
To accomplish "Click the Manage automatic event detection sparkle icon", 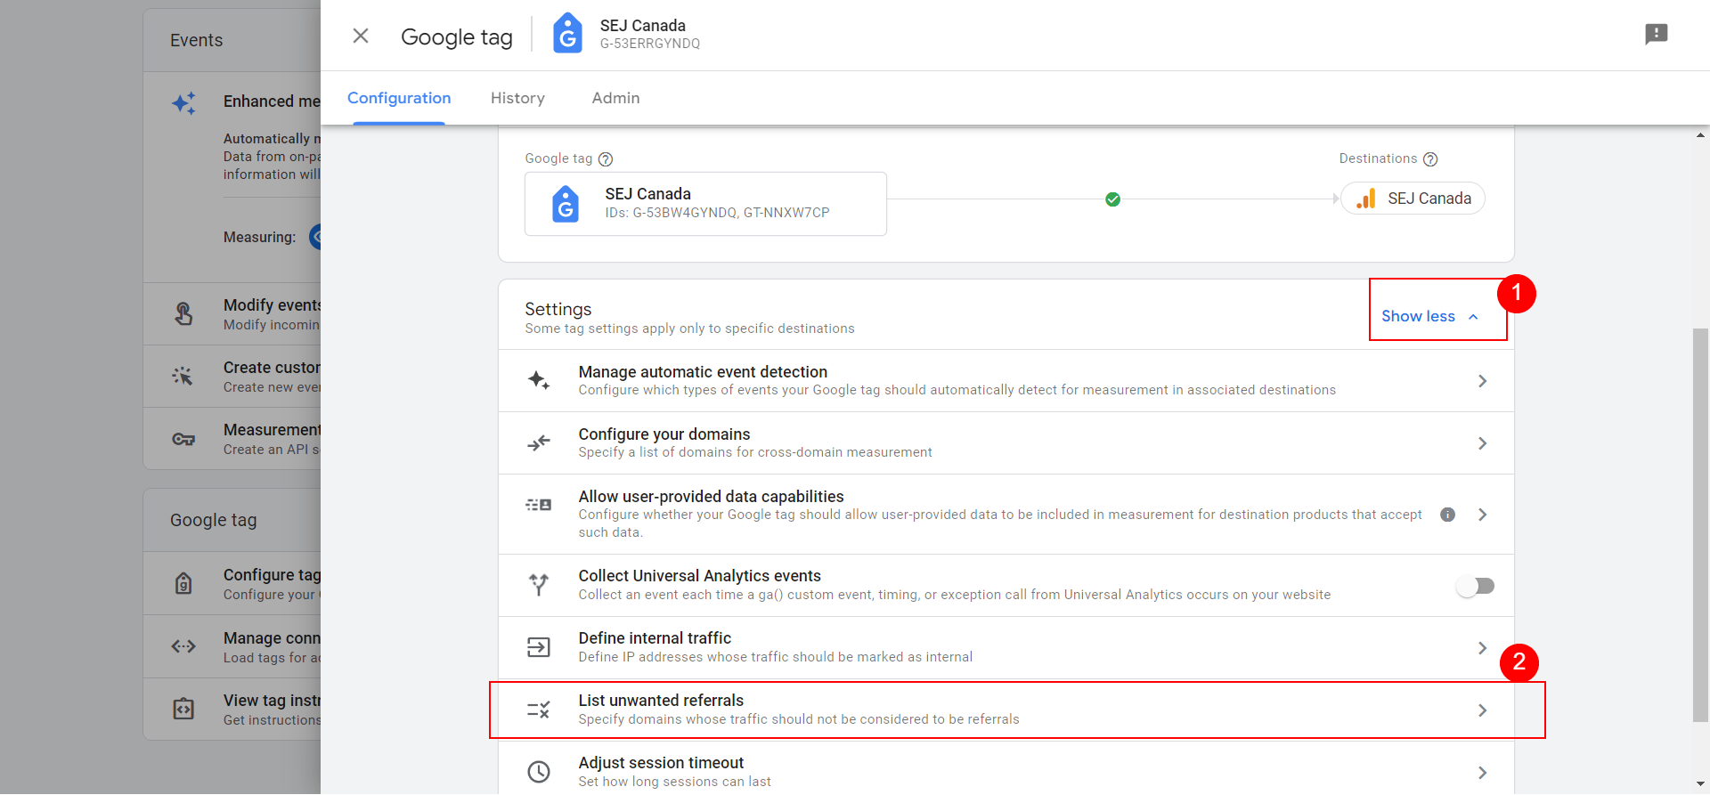I will [x=539, y=380].
